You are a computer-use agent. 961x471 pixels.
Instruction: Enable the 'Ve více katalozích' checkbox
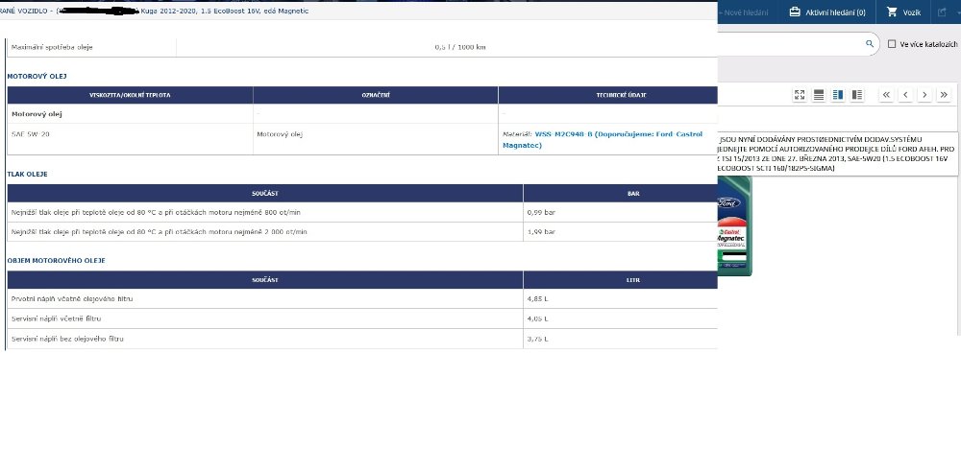pos(893,44)
